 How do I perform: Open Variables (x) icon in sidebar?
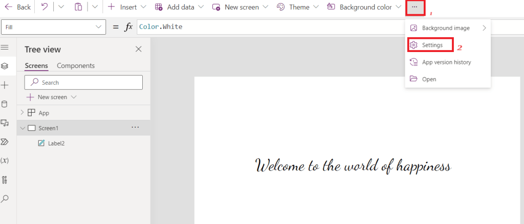point(5,160)
